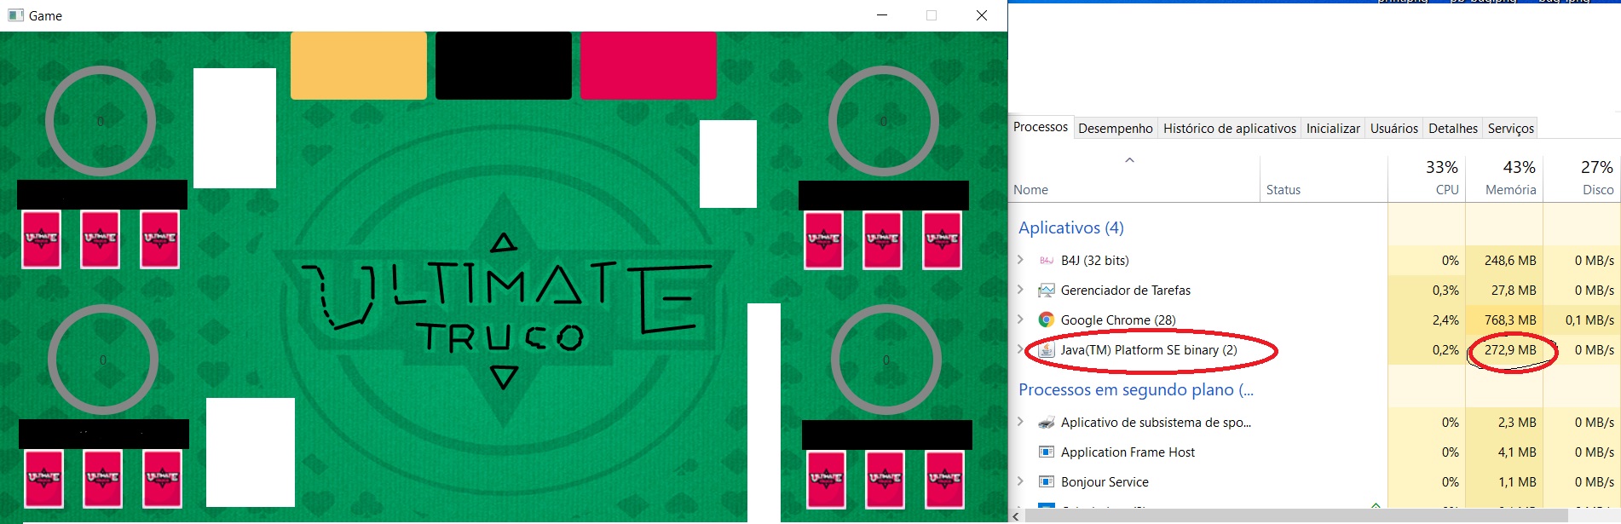
Task: Expand the B4J (32 bits) process
Action: [x=1020, y=260]
